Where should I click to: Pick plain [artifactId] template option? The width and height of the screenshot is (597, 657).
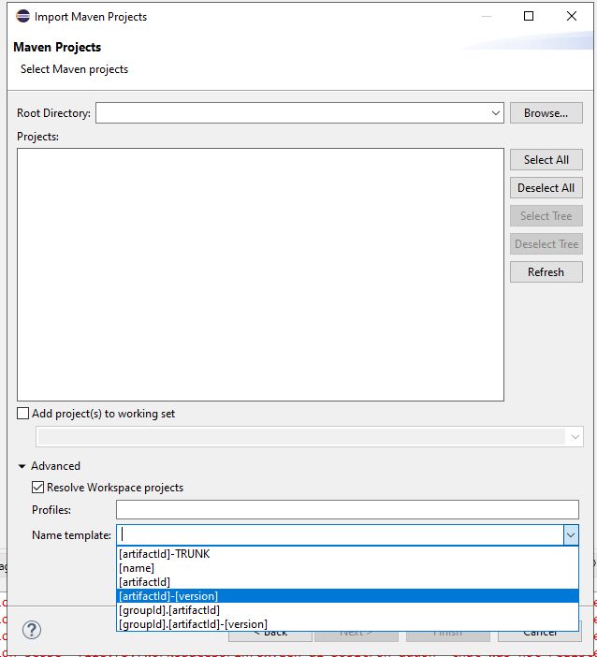[347, 582]
